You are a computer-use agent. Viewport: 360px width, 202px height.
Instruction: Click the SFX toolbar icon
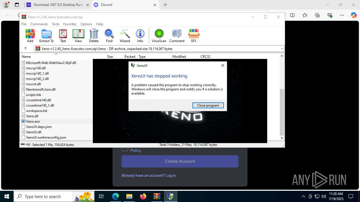tap(193, 36)
